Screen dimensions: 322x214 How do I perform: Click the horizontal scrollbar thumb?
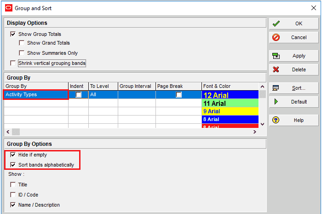(x=16, y=132)
